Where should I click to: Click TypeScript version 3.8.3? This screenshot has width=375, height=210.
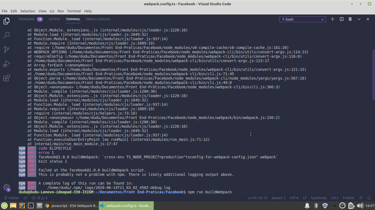click(x=335, y=198)
